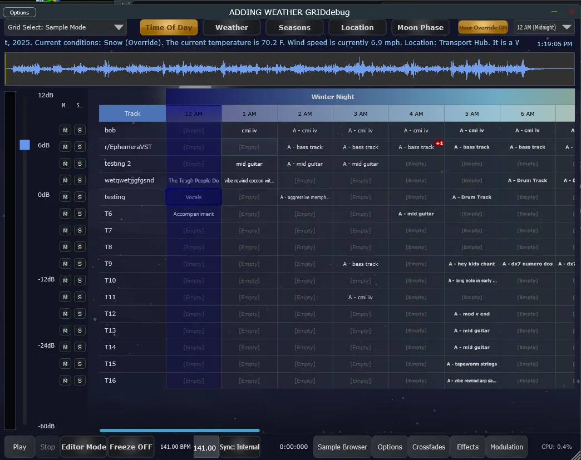Open the Grid Select dropdown
This screenshot has height=460, width=581.
pos(66,27)
